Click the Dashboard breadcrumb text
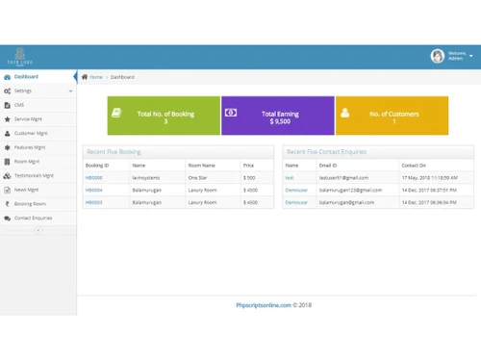The width and height of the screenshot is (481, 361). click(x=122, y=77)
